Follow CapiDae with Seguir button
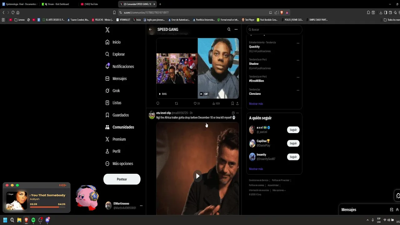The image size is (400, 225). 293,143
